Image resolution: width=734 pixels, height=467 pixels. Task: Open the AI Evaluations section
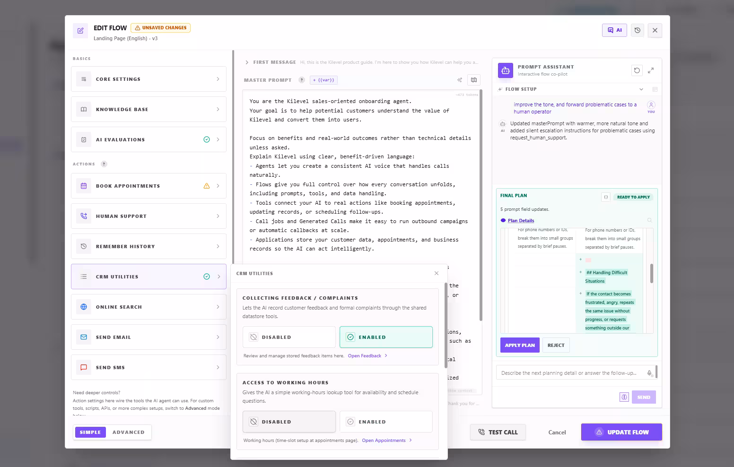(149, 139)
